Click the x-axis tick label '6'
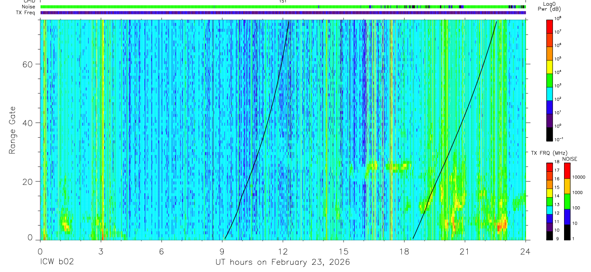 click(x=162, y=251)
